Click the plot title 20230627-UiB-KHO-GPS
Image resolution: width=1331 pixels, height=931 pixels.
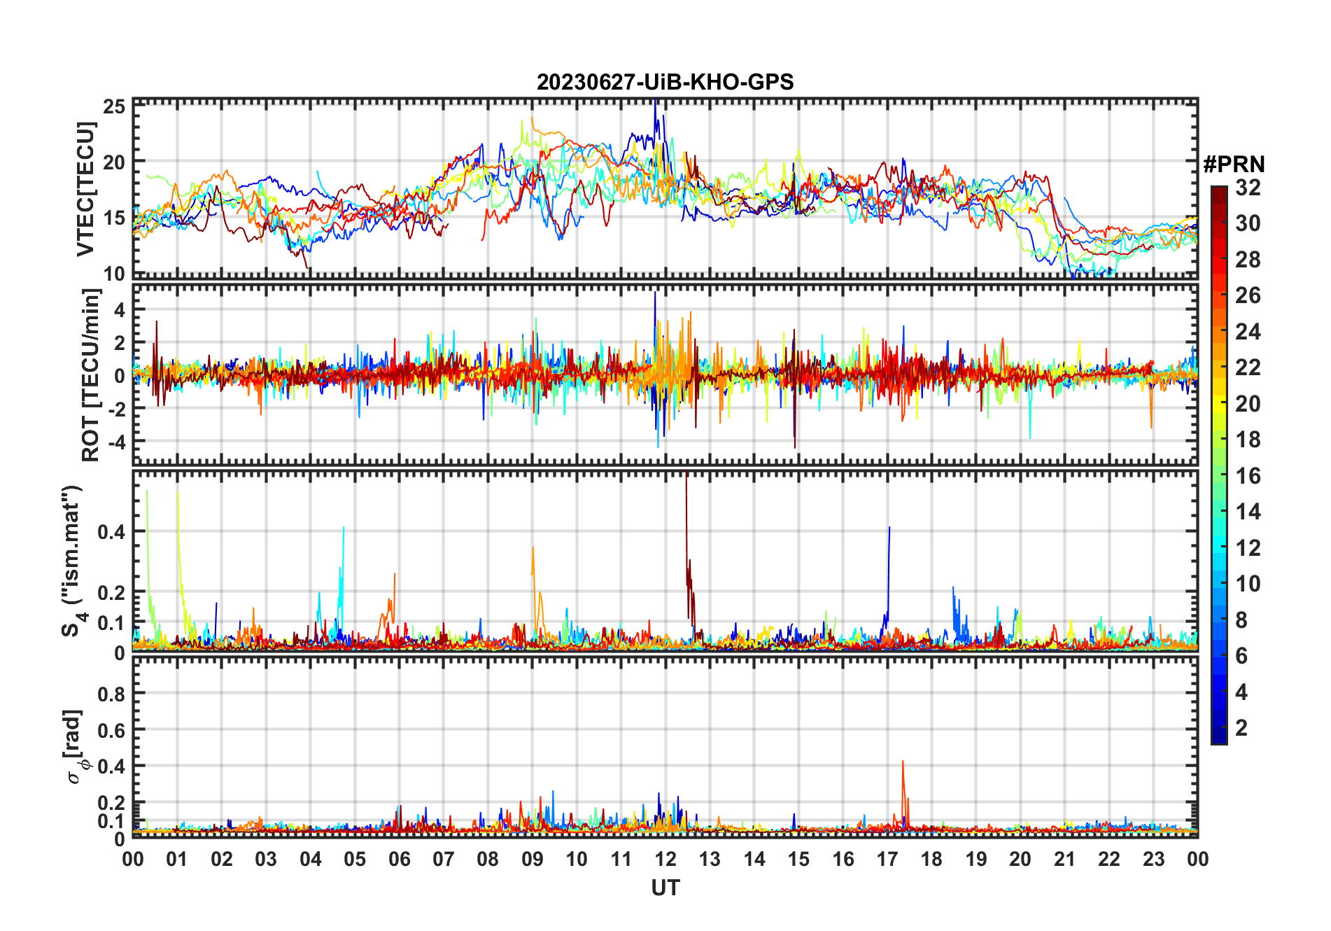665,82
